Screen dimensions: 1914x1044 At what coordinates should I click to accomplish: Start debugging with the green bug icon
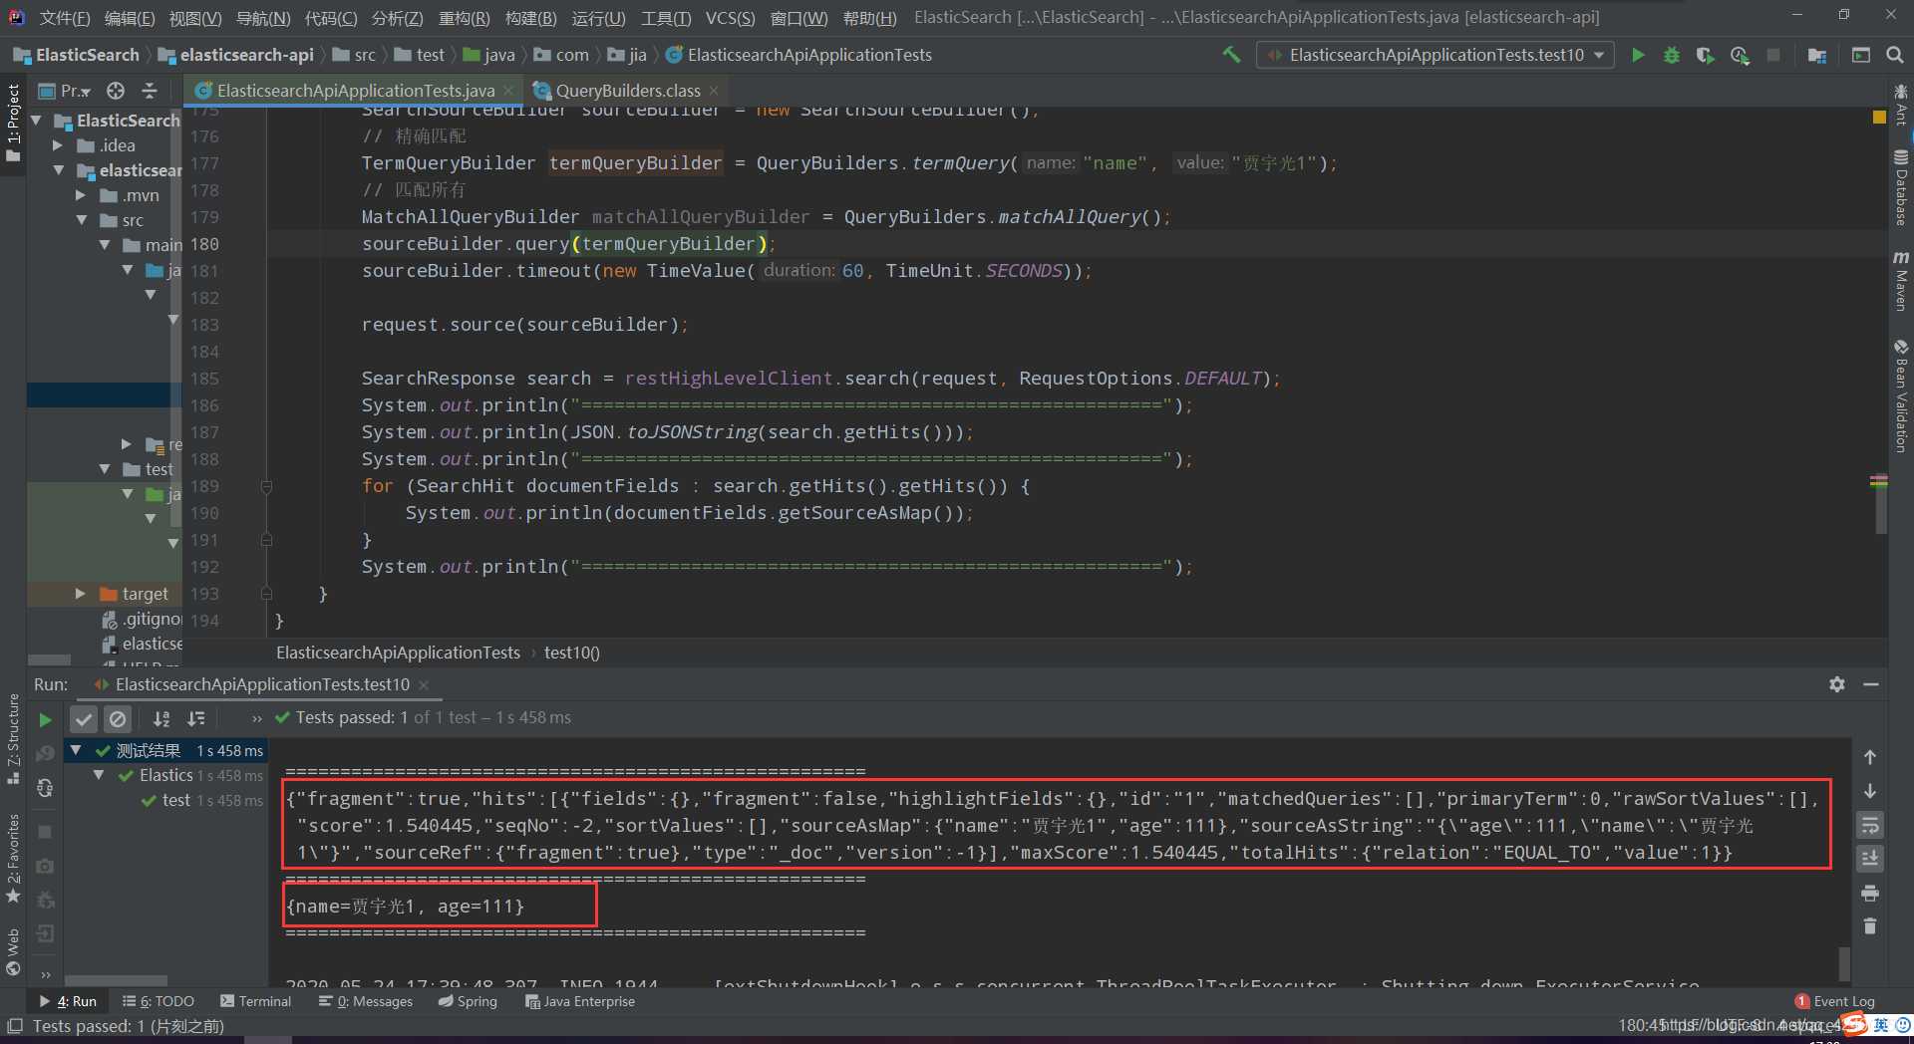(x=1672, y=55)
